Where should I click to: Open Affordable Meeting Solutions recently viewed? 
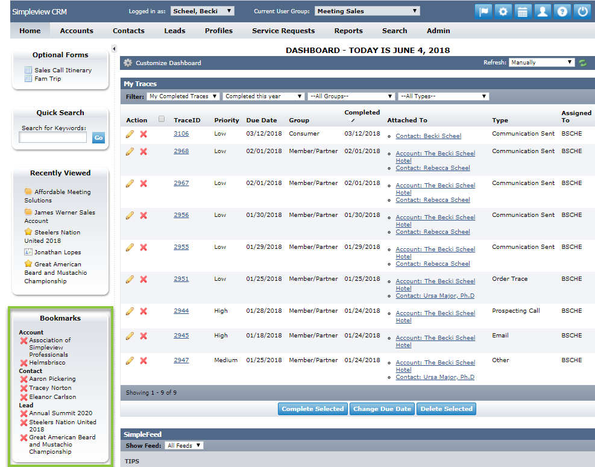[x=58, y=196]
